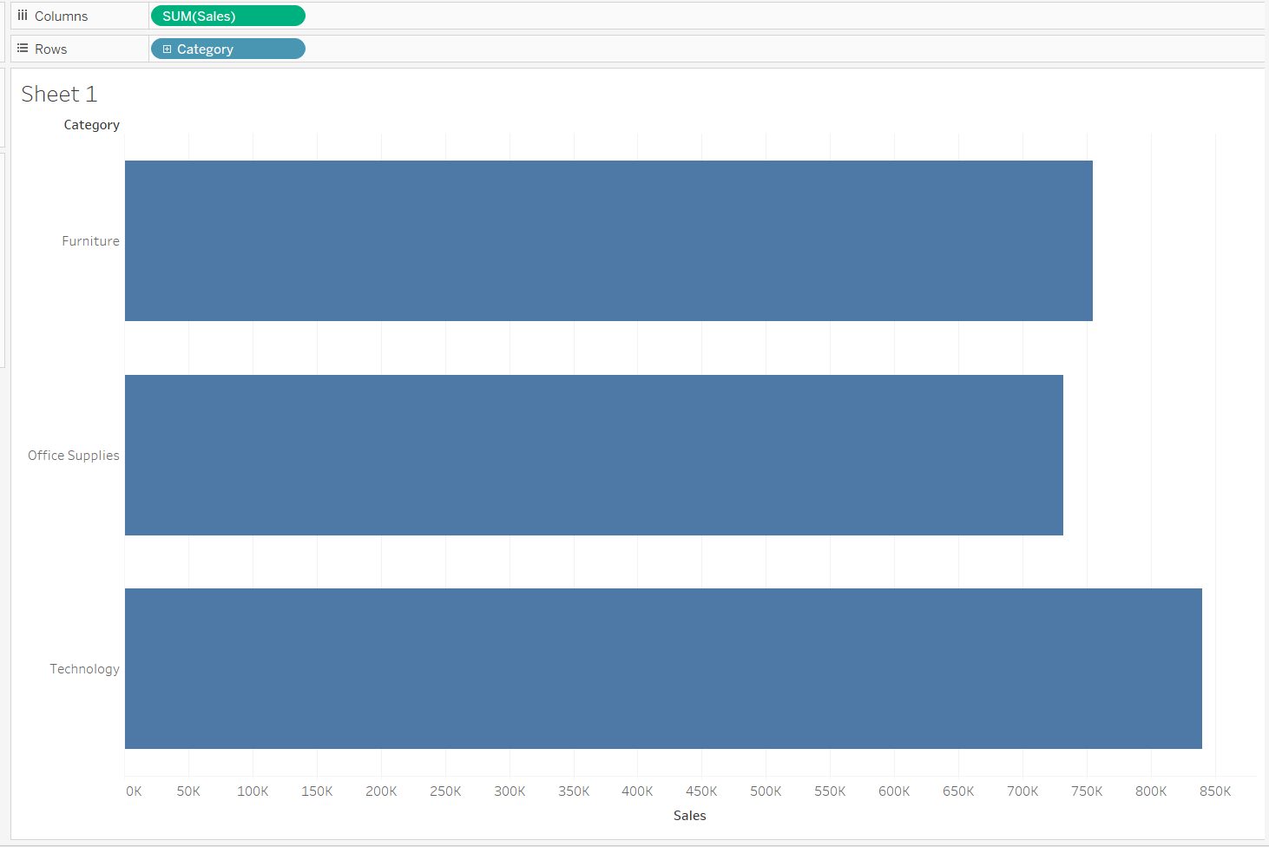Click the Columns shelf icon
This screenshot has height=847, width=1269.
click(22, 16)
